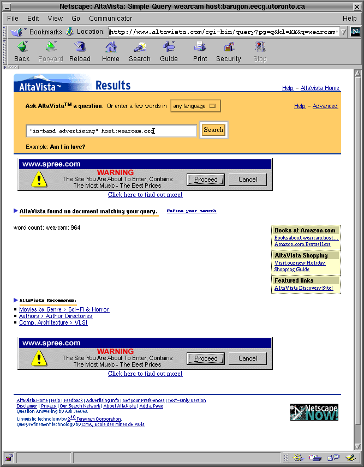The image size is (364, 467).
Task: Open AltaVista Discovery Site link
Action: pyautogui.click(x=303, y=288)
